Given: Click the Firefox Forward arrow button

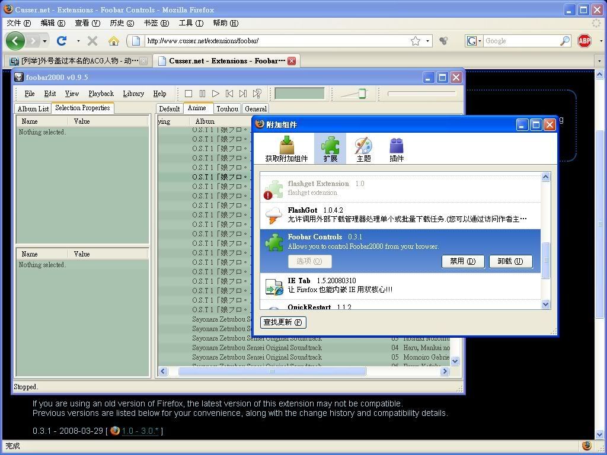Looking at the screenshot, I should 34,41.
